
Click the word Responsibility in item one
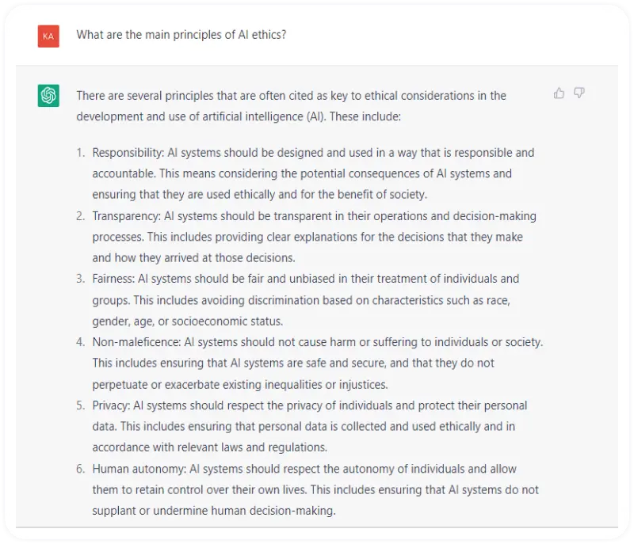[x=128, y=153]
